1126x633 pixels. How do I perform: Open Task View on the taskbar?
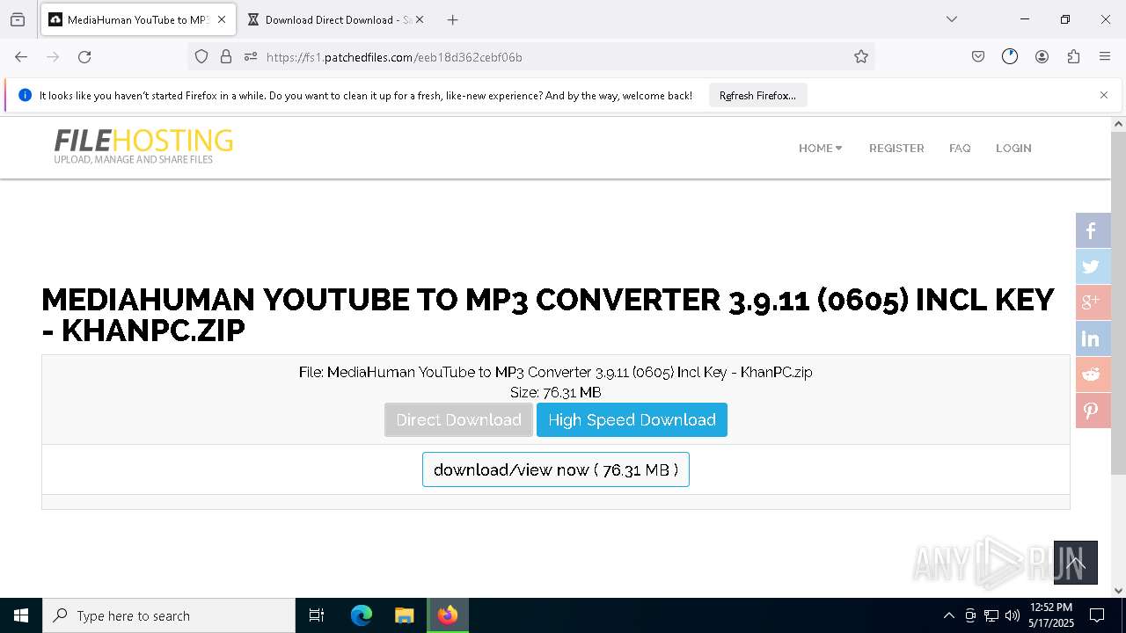tap(317, 615)
